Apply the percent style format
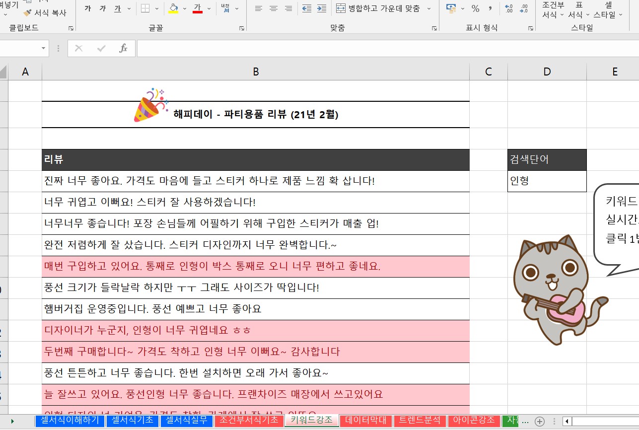The width and height of the screenshot is (639, 430). [475, 9]
